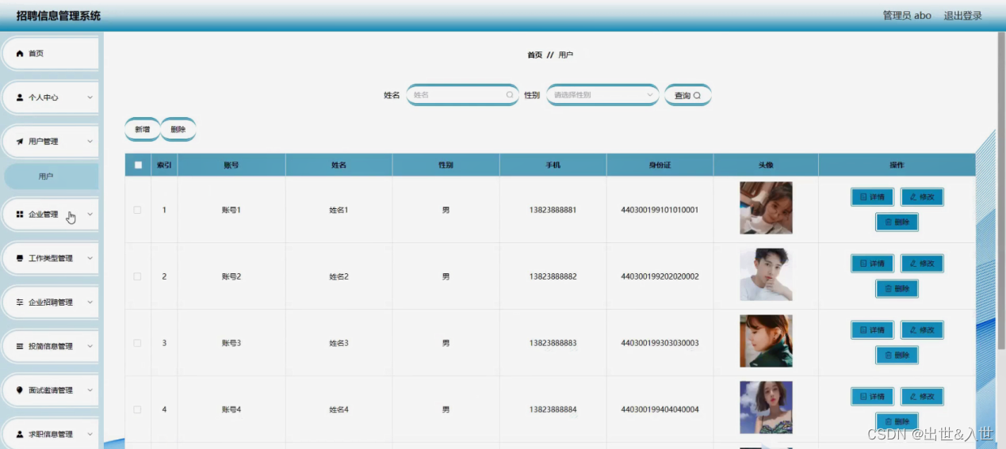Click the 身份证 column header
The image size is (1006, 449).
(660, 165)
